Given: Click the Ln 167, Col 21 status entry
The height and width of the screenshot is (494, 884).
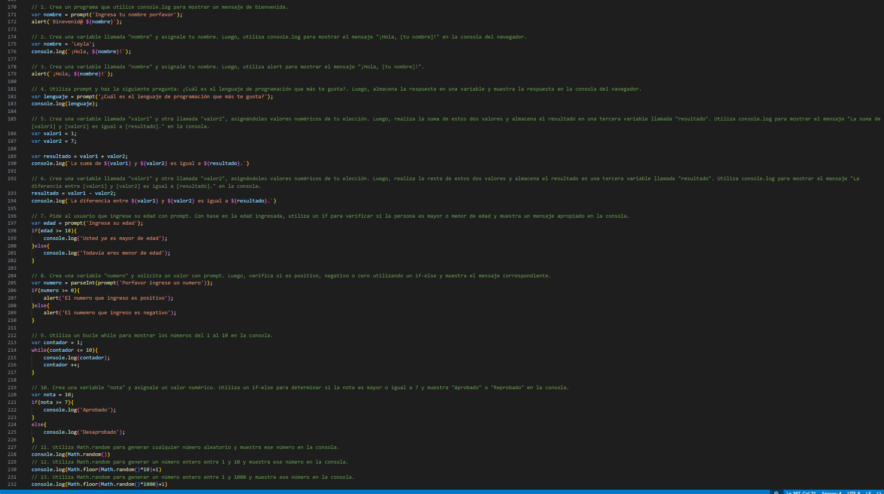Looking at the screenshot, I should click(x=801, y=492).
